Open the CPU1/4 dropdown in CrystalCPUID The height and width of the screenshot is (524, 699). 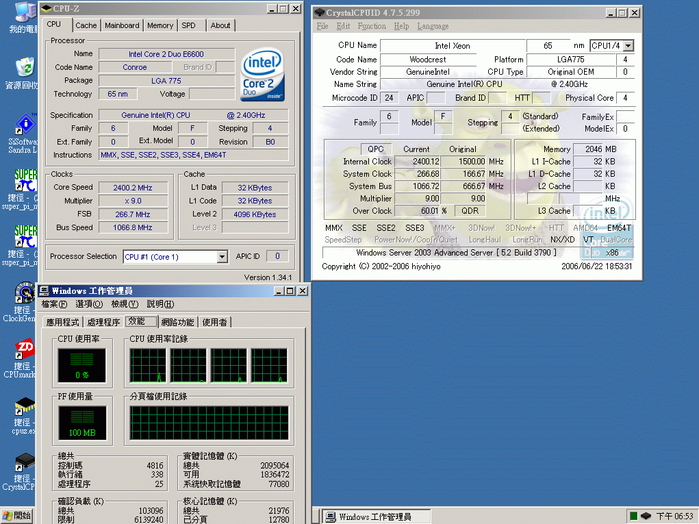628,46
